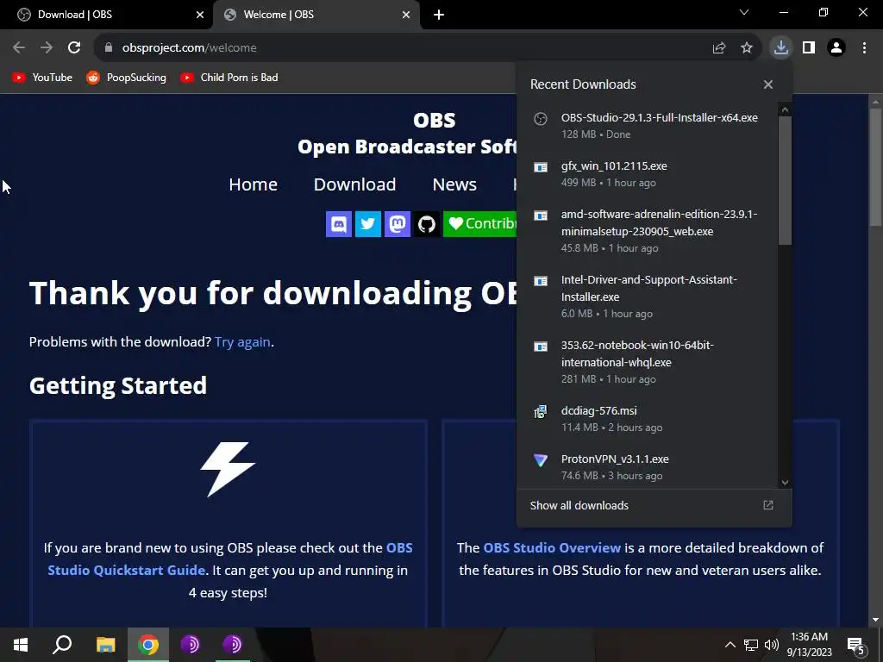The image size is (883, 662).
Task: Open downloads page via external-link icon
Action: (x=768, y=505)
